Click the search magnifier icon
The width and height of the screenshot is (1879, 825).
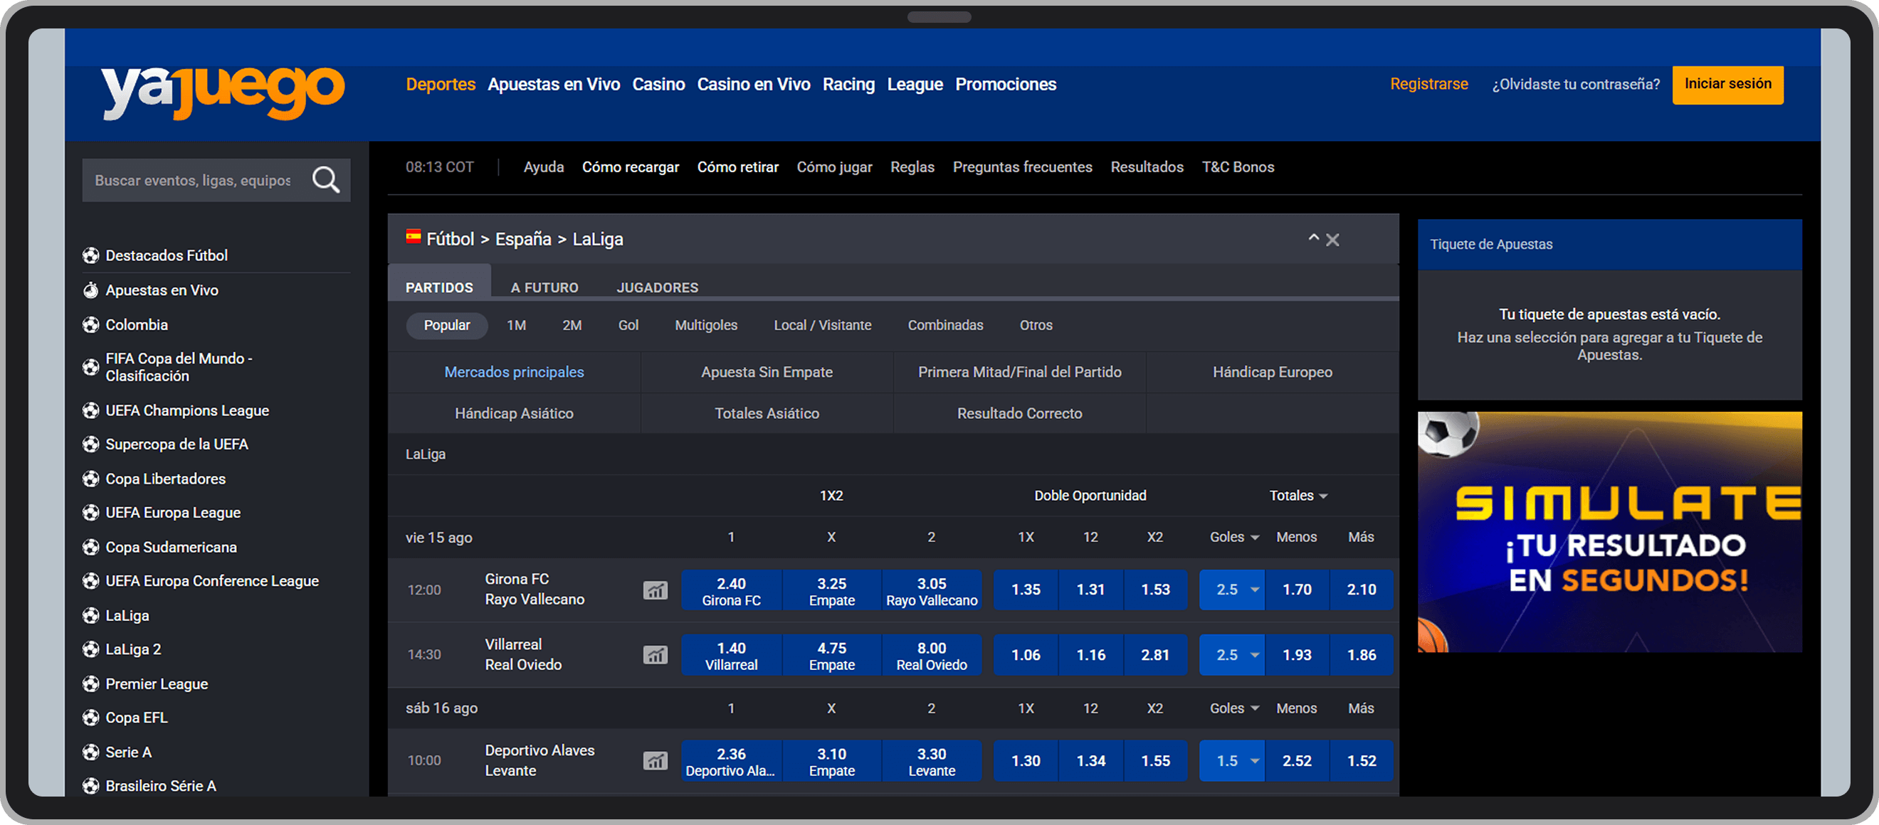point(325,180)
